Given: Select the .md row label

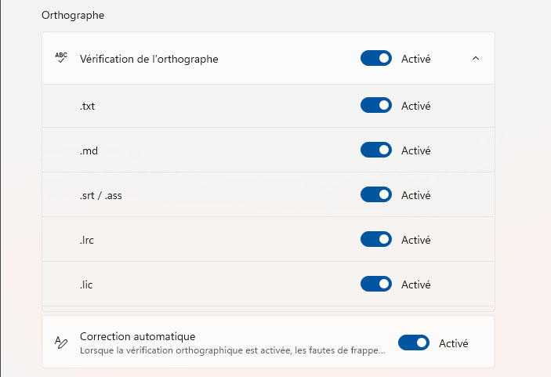Looking at the screenshot, I should tap(89, 150).
